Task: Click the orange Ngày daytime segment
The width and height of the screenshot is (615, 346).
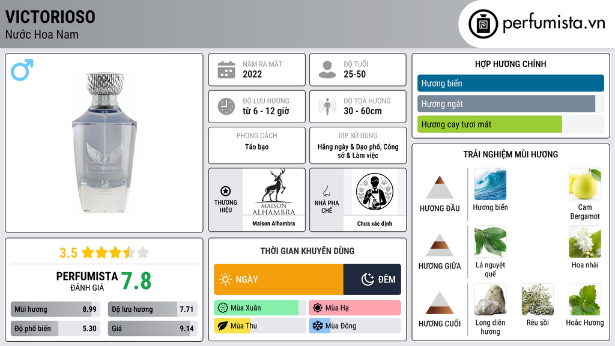Action: coord(279,279)
